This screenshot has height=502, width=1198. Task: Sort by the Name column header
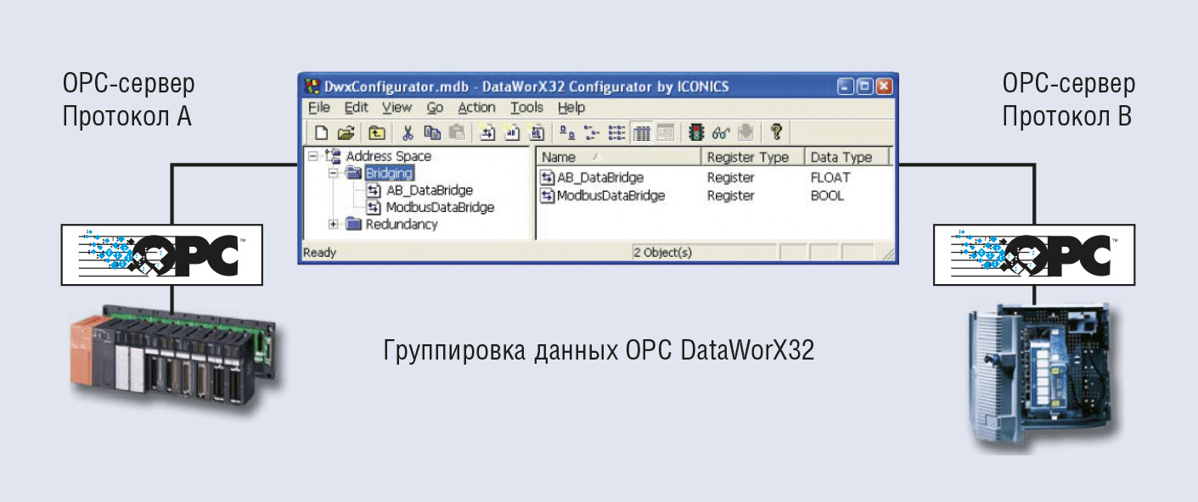pyautogui.click(x=619, y=157)
